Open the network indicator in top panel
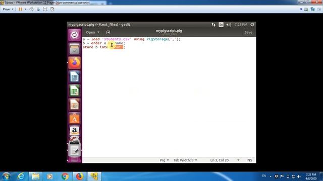This screenshot has width=323, height=181. tap(213, 25)
